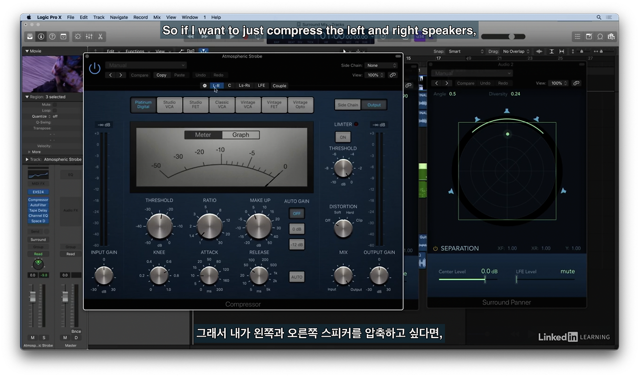Open the Mix menu

point(157,17)
